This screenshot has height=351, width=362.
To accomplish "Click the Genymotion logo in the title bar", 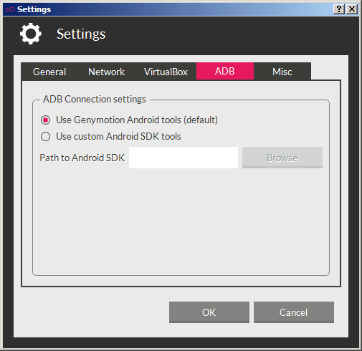I will [10, 9].
